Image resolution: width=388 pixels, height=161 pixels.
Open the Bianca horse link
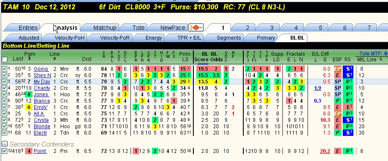point(42,101)
